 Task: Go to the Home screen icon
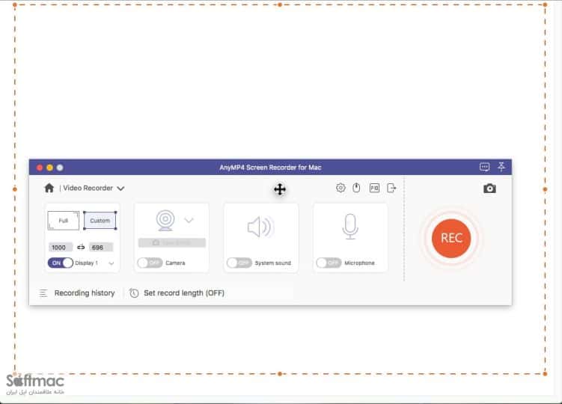[x=49, y=189]
